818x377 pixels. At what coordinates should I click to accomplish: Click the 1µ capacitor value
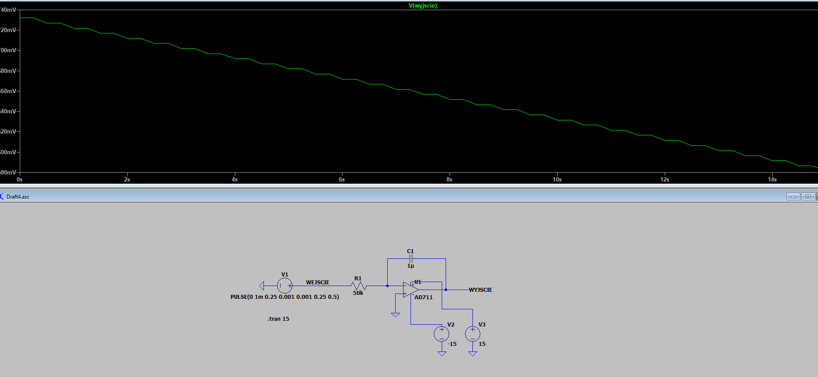[x=411, y=266]
